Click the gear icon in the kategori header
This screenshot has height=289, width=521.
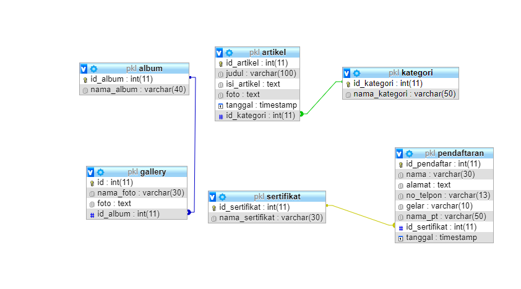(x=356, y=73)
